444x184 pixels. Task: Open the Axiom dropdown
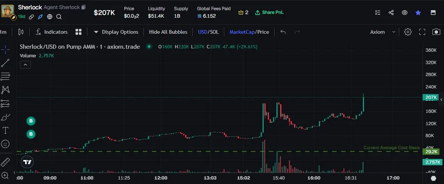pyautogui.click(x=382, y=32)
